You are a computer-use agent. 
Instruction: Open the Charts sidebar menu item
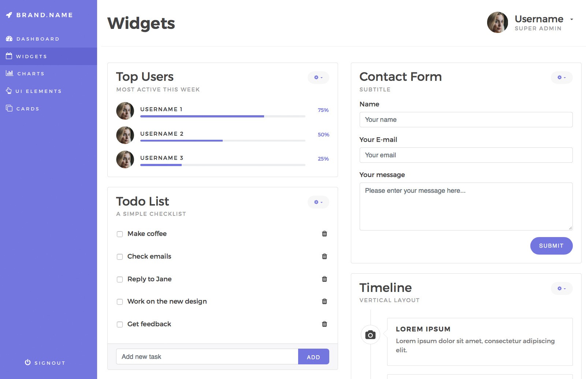[x=31, y=74]
